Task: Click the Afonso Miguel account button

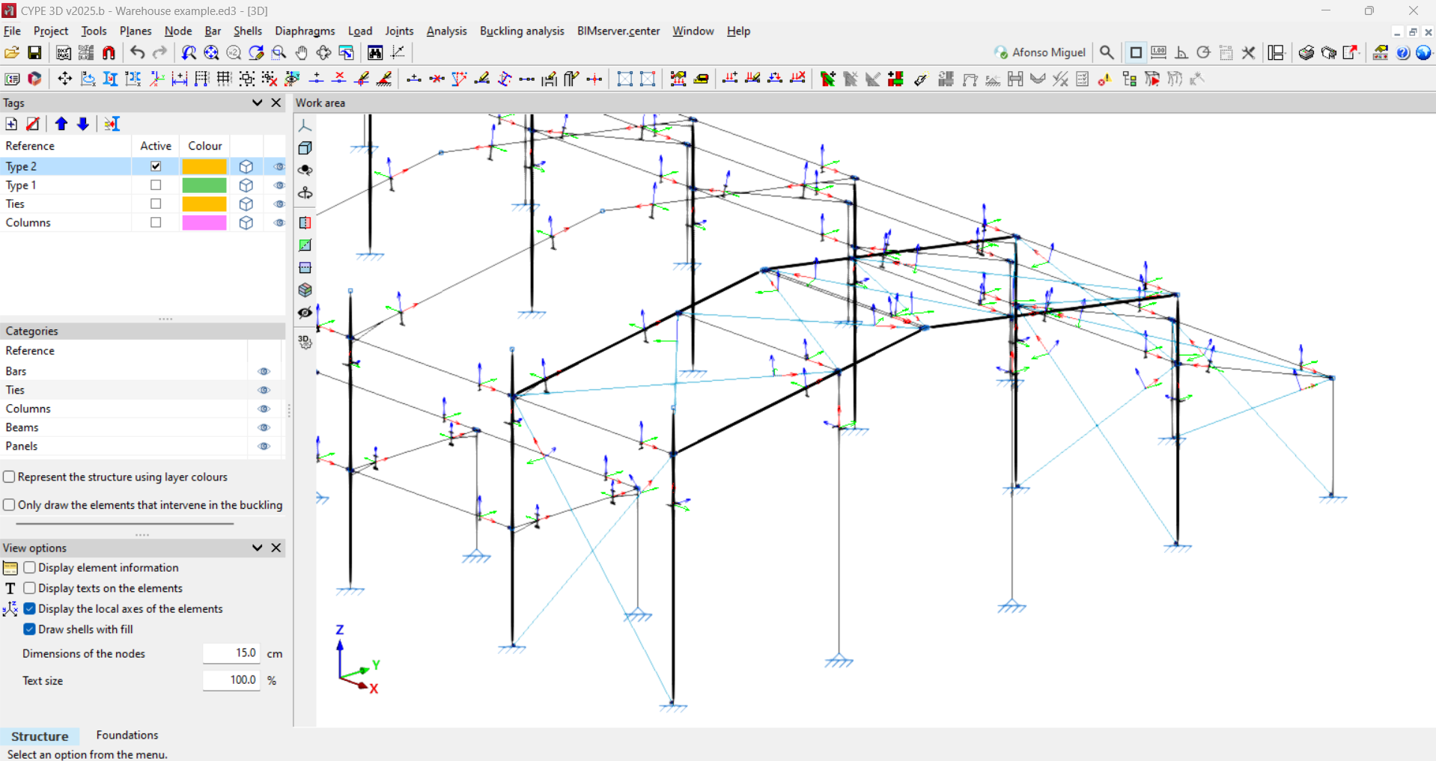Action: [1040, 52]
